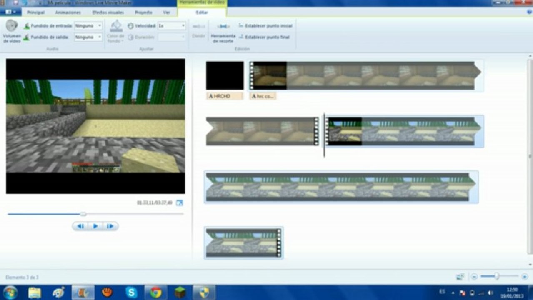Select the third-row long video clip
This screenshot has width=533, height=300.
coord(341,187)
